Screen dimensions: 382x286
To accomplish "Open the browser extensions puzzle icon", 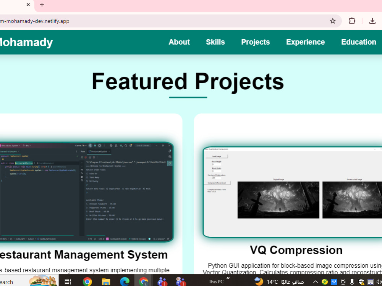I will click(x=352, y=21).
